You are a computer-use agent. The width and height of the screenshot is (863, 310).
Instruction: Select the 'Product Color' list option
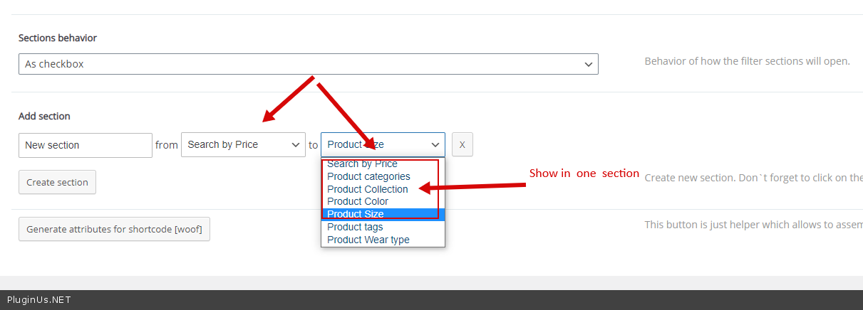[x=358, y=201]
